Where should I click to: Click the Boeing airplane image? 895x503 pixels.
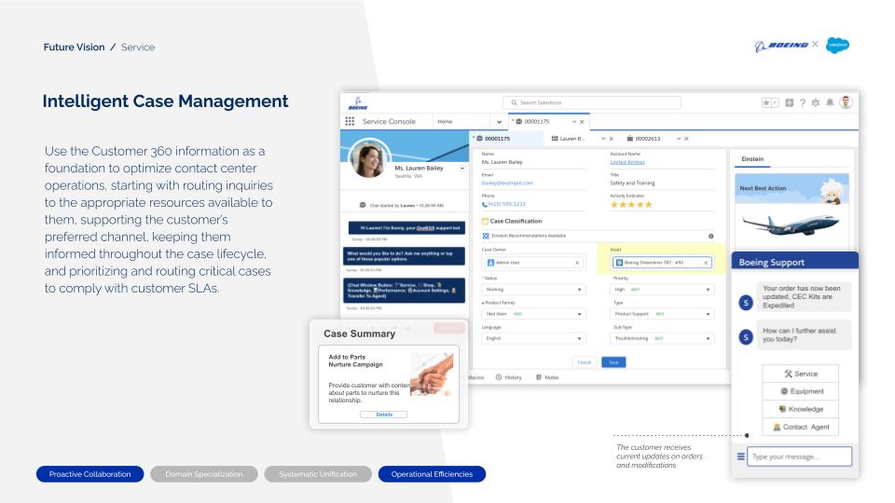(x=791, y=224)
